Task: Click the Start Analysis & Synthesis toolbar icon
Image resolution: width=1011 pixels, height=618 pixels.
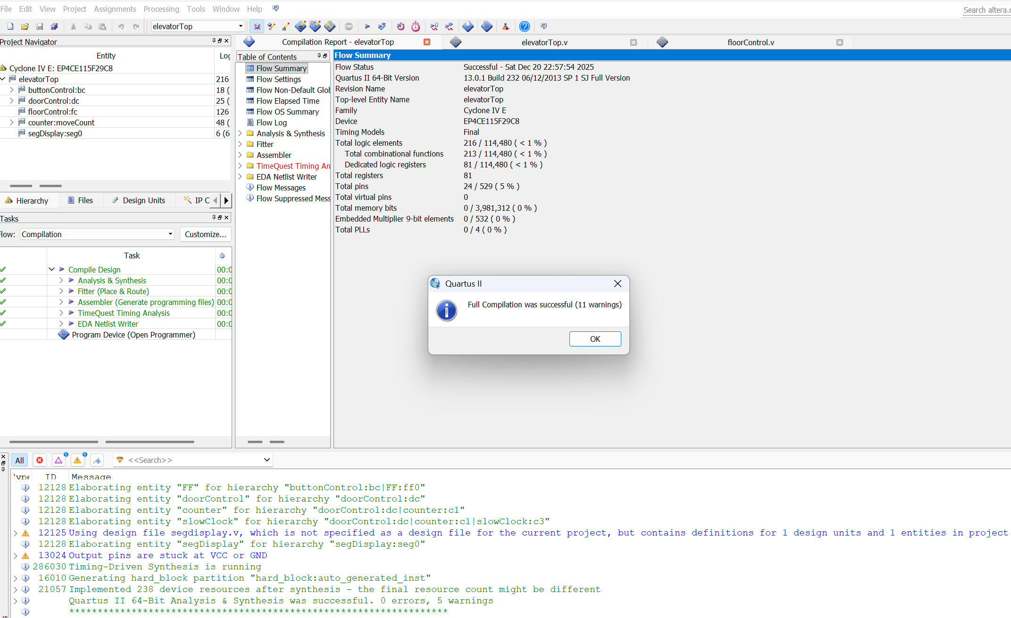Action: click(382, 26)
